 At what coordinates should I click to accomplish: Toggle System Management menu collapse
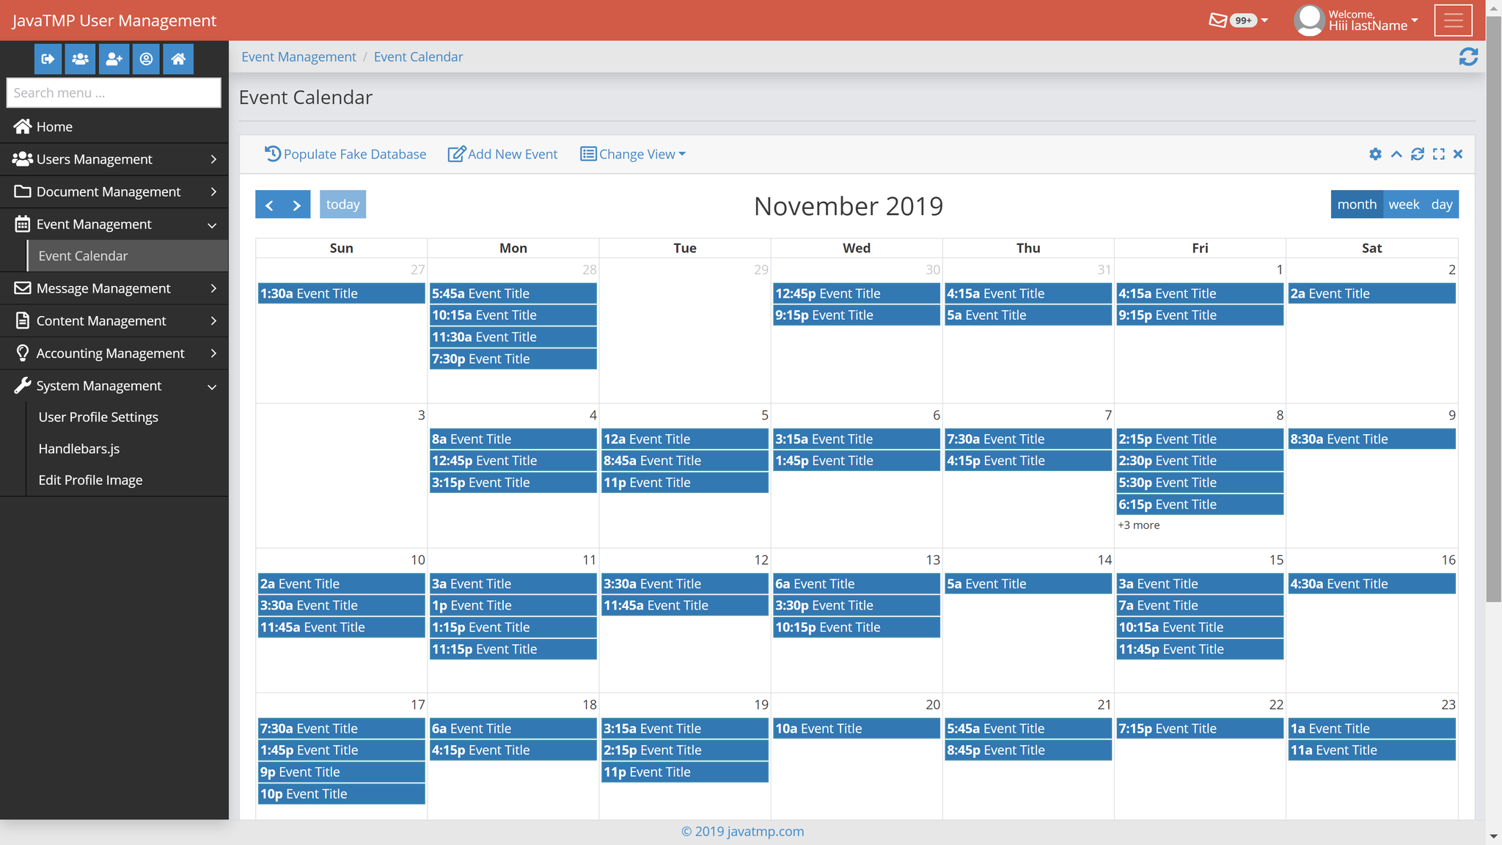pos(114,385)
